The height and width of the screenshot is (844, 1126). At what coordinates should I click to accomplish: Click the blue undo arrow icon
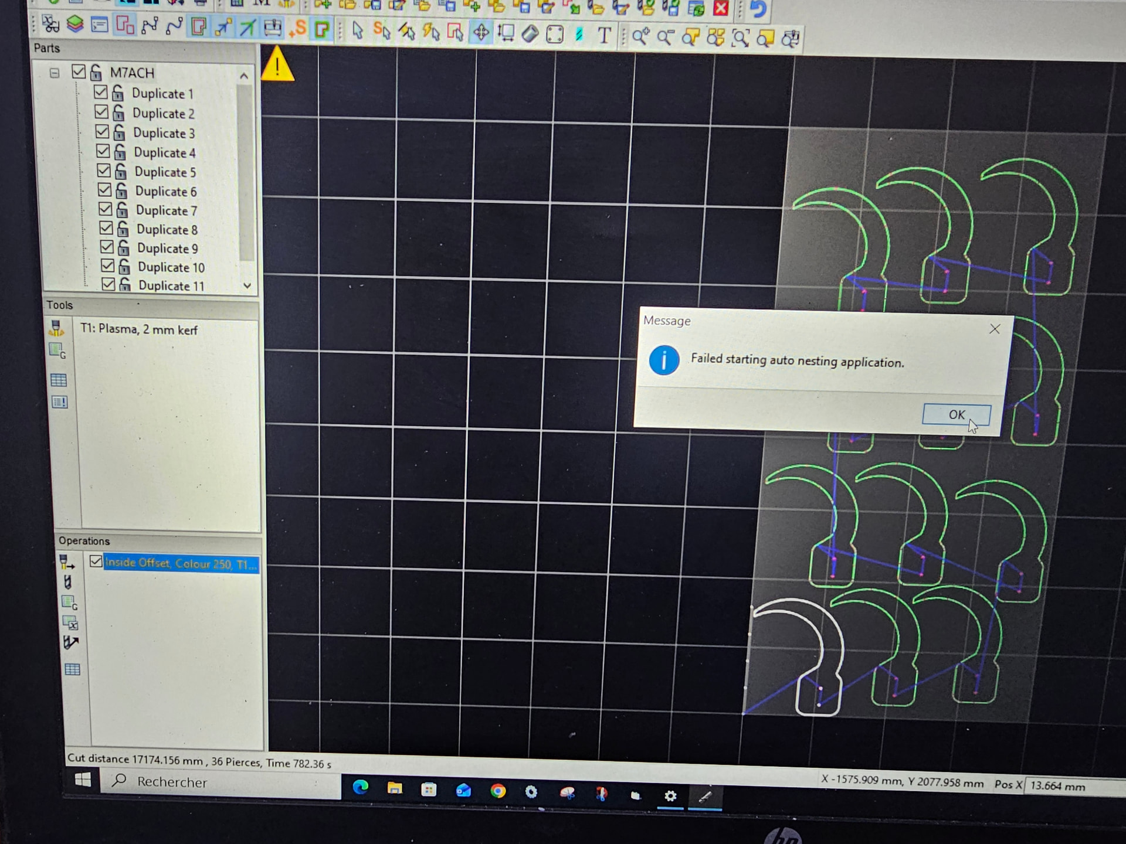tap(758, 9)
